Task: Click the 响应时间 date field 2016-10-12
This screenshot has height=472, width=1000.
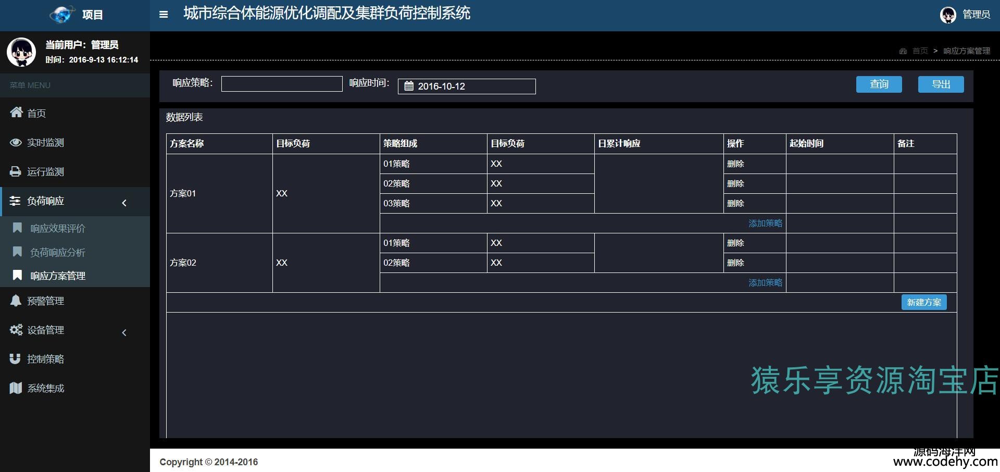Action: tap(467, 86)
